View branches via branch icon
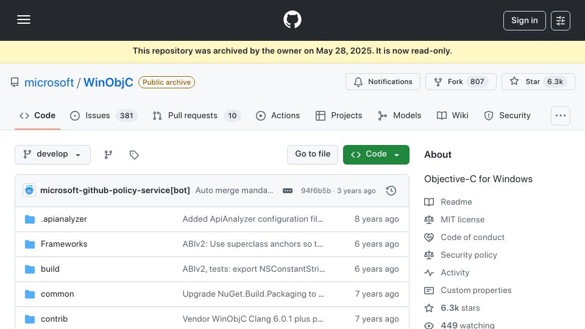The width and height of the screenshot is (585, 329). click(108, 154)
